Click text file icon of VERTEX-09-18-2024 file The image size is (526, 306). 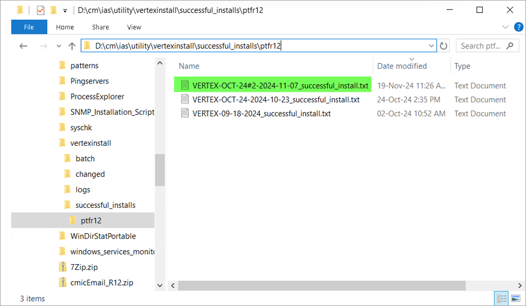(x=184, y=113)
